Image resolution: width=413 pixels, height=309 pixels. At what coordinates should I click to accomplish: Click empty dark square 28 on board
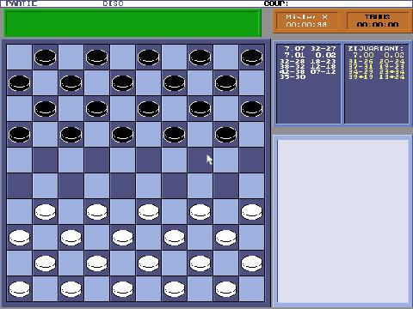click(x=122, y=186)
